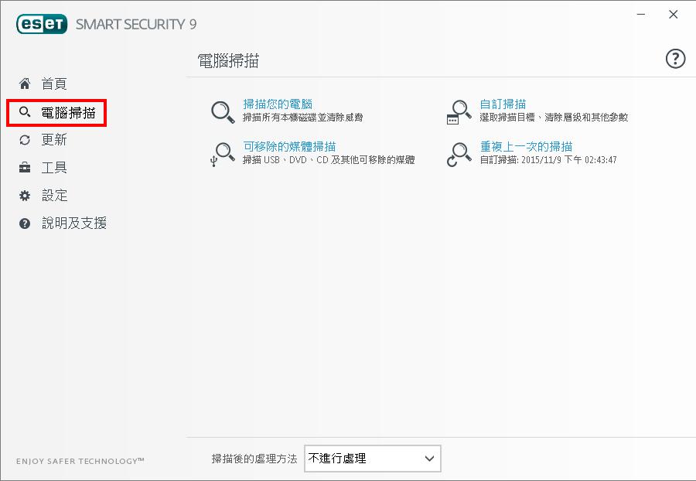Viewport: 696px width, 481px height.
Task: Click the 掃描後的處理方法 label
Action: click(x=254, y=459)
